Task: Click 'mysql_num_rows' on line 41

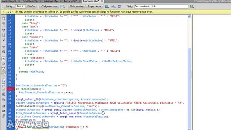Action: [70, 117]
